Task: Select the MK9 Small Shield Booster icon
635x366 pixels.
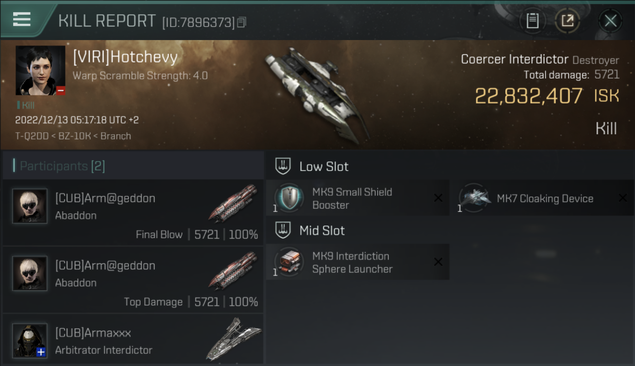Action: [289, 198]
